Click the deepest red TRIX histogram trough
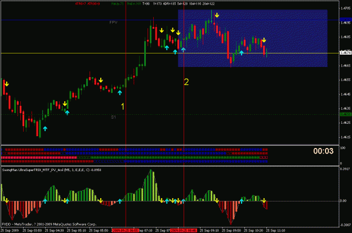352x233 pixels. coord(230,213)
